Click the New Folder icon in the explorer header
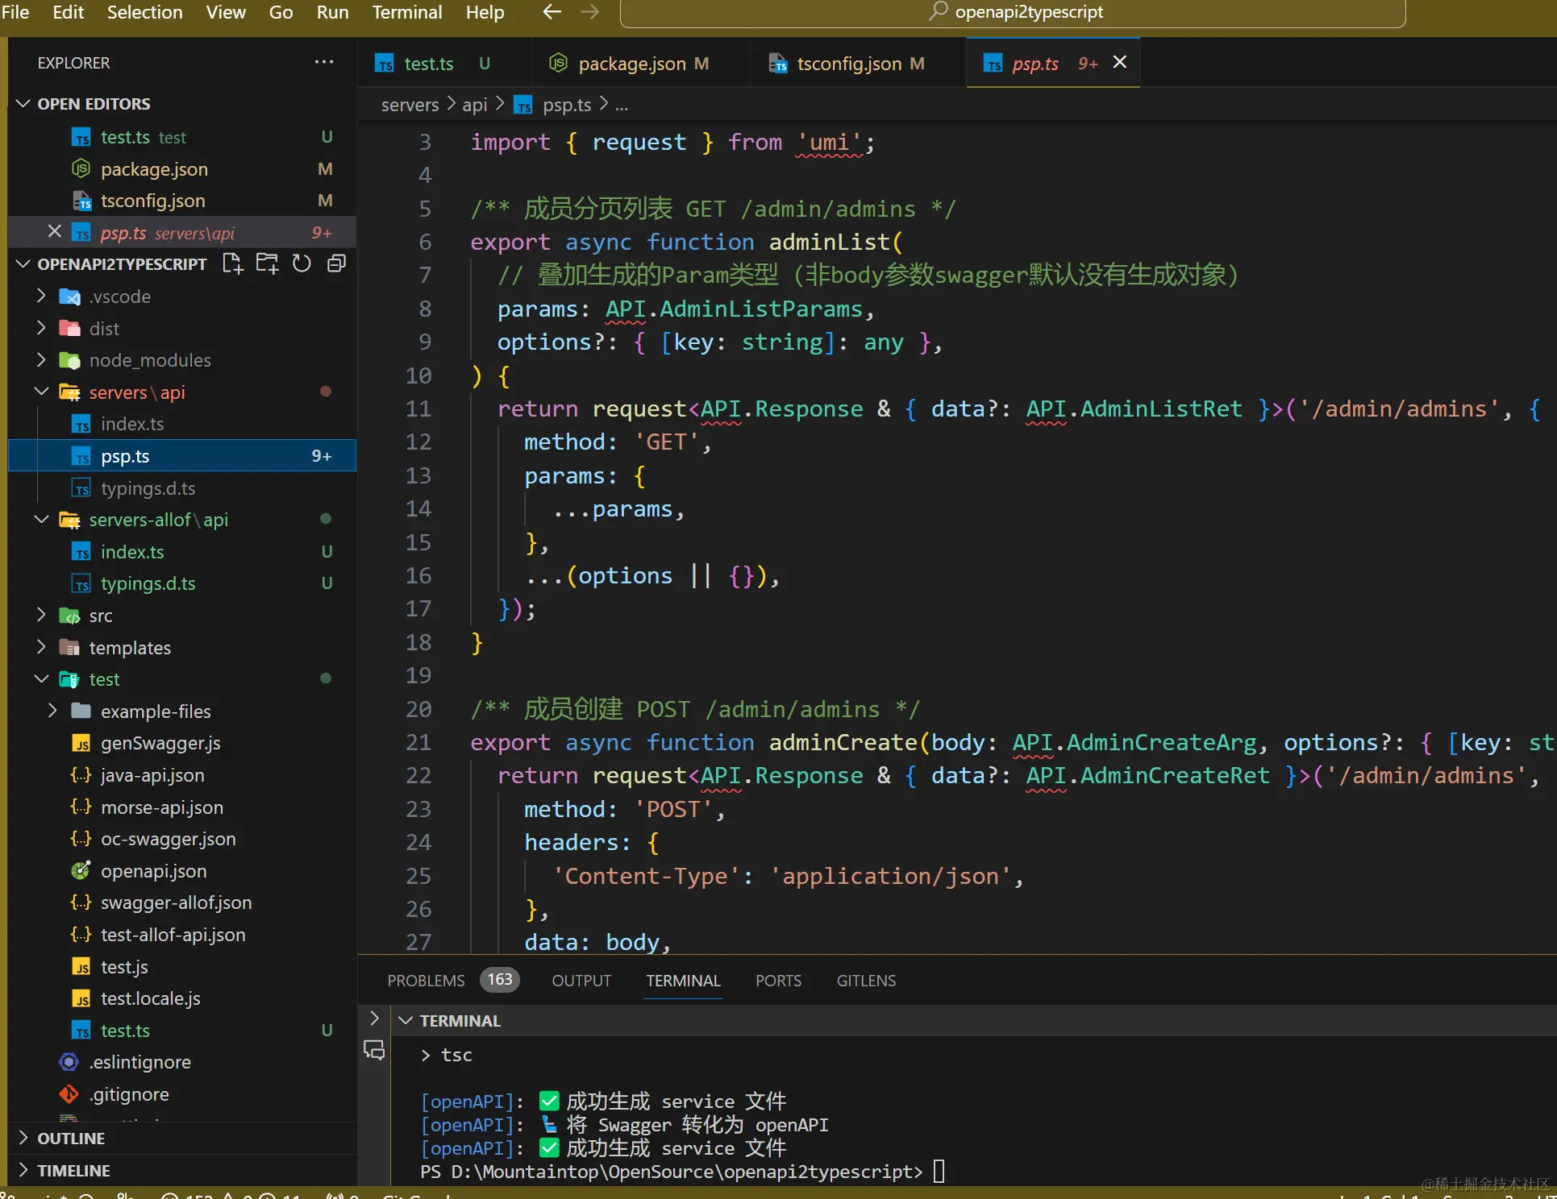The height and width of the screenshot is (1199, 1557). coord(267,263)
